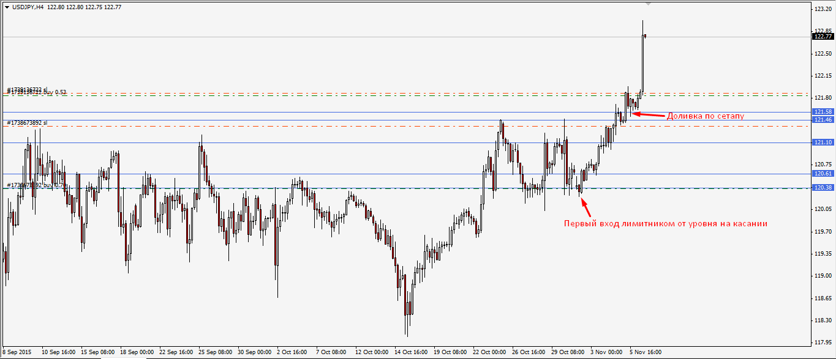Click the 26 Oct 16:00 time label

(x=529, y=352)
